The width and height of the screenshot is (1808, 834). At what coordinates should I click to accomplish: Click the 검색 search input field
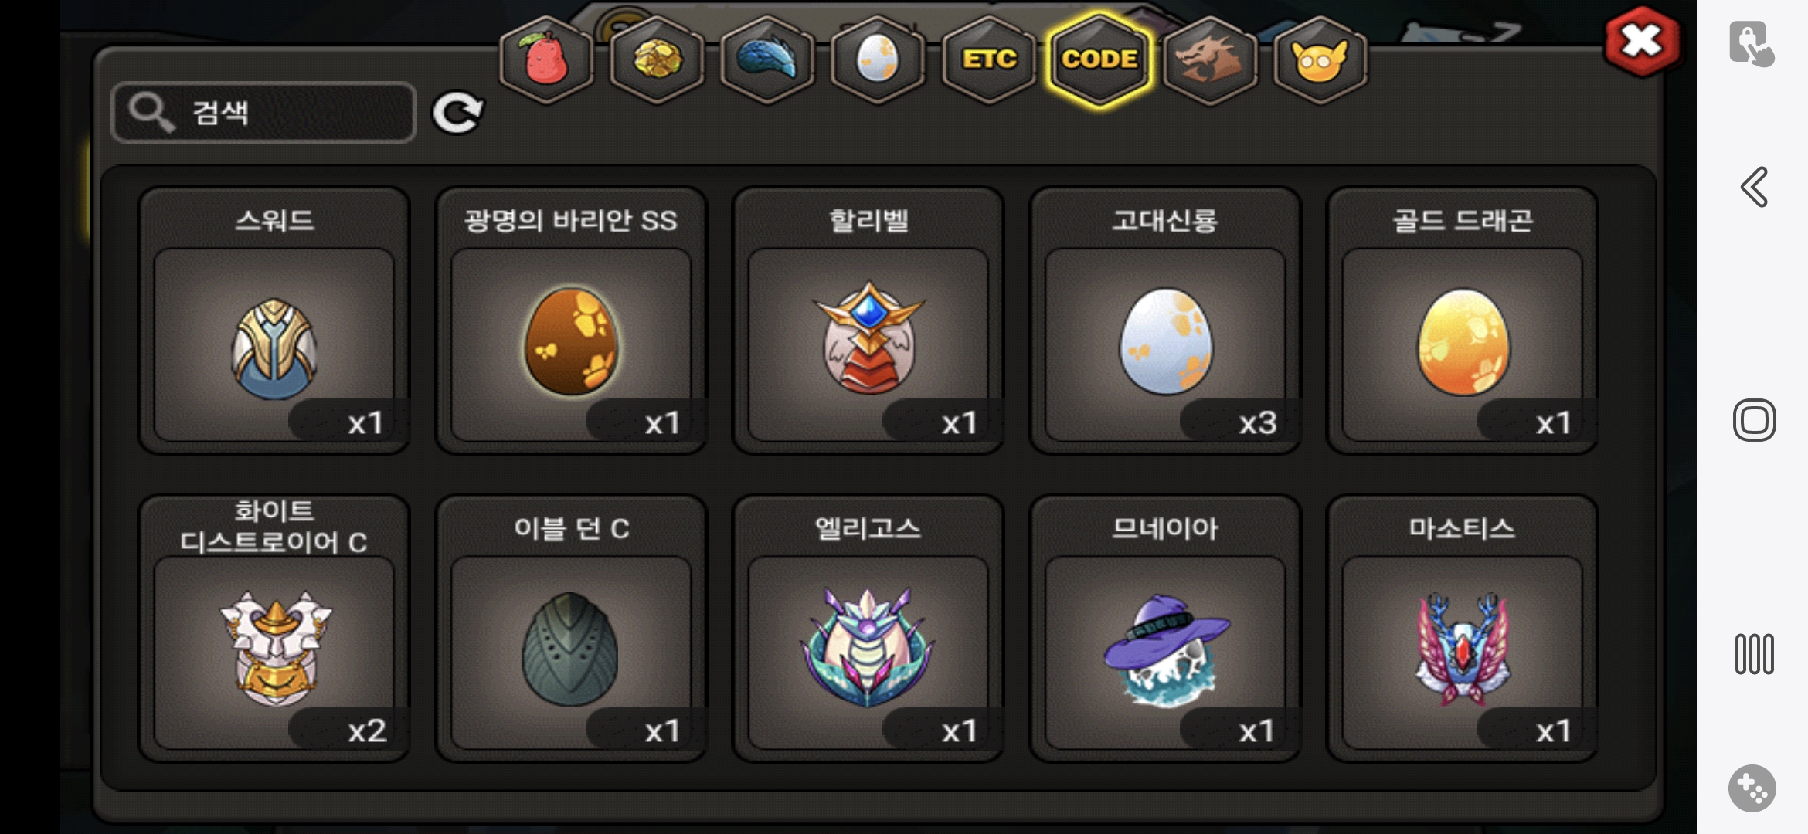[x=263, y=113]
